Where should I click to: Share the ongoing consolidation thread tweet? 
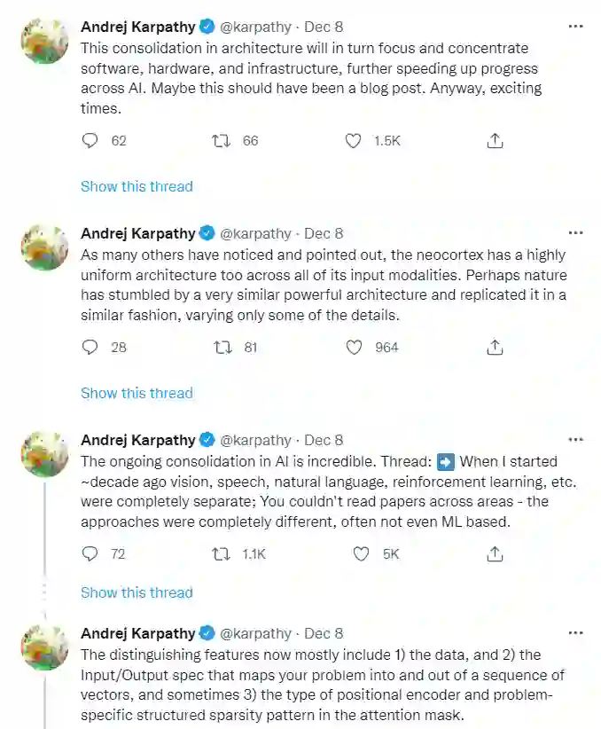[496, 553]
